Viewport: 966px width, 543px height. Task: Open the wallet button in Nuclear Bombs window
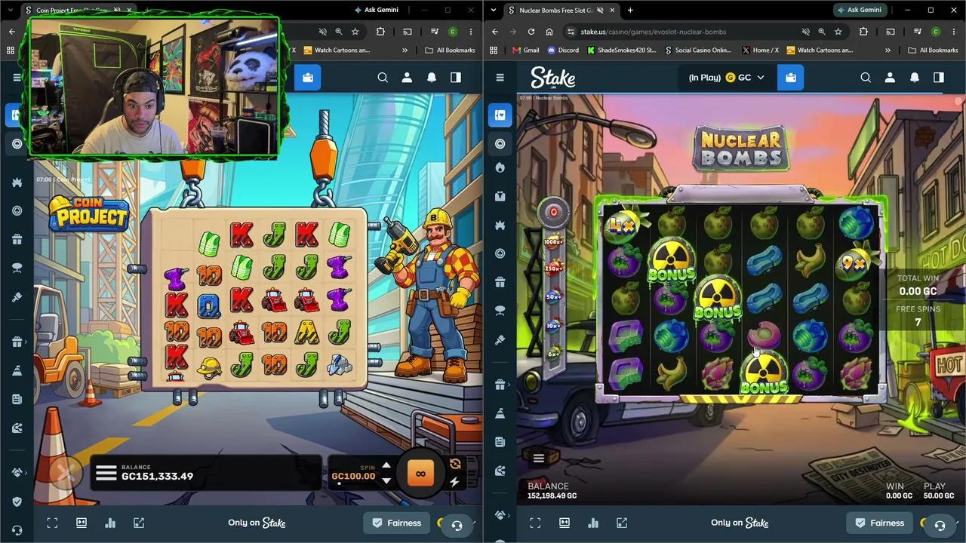click(790, 78)
